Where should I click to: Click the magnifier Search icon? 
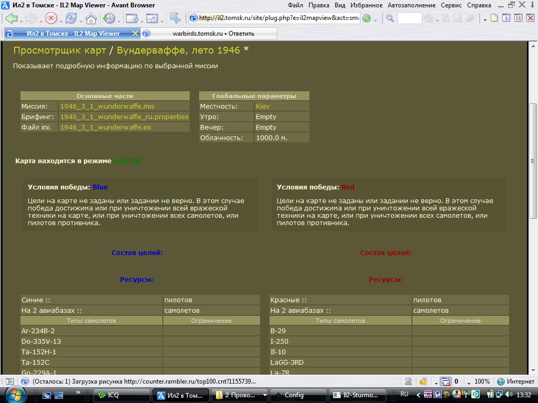[x=390, y=18]
